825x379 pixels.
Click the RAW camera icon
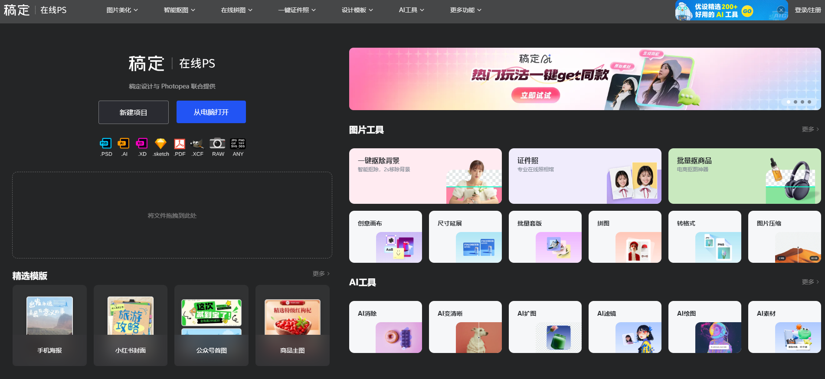pos(218,143)
